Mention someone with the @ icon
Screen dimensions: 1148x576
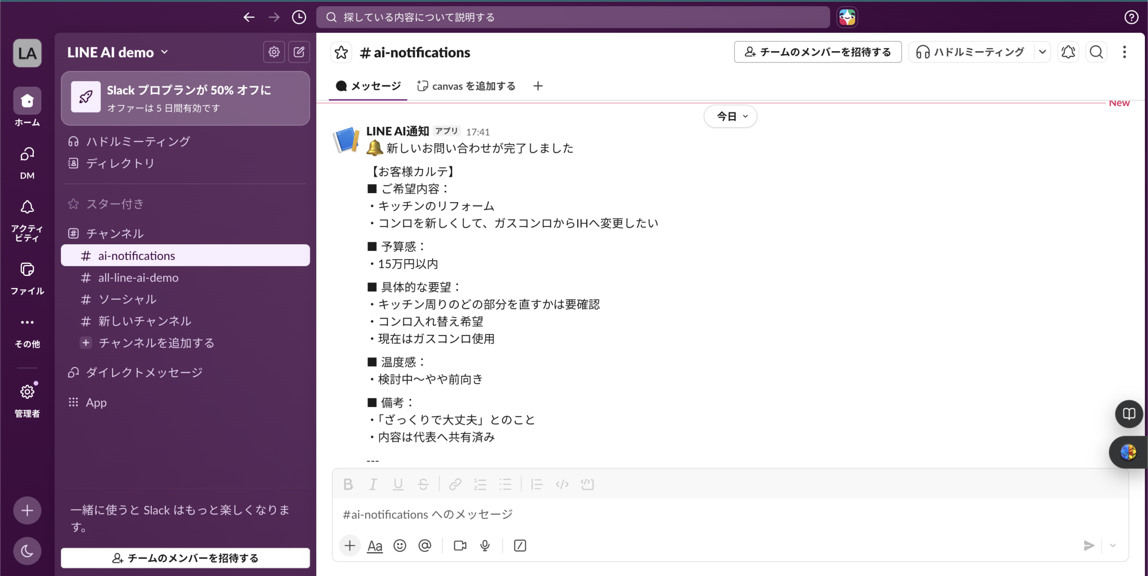pyautogui.click(x=425, y=546)
